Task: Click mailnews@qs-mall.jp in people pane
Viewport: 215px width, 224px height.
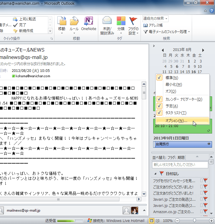Action: point(24,210)
